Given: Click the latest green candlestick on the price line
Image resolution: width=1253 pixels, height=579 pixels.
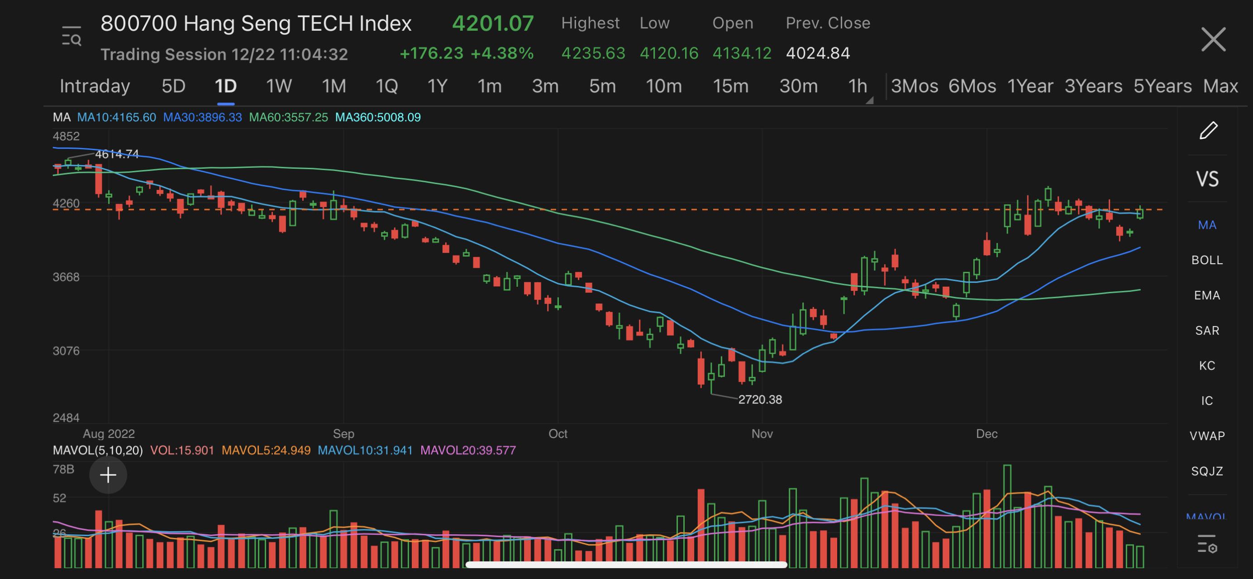Looking at the screenshot, I should click(1140, 213).
